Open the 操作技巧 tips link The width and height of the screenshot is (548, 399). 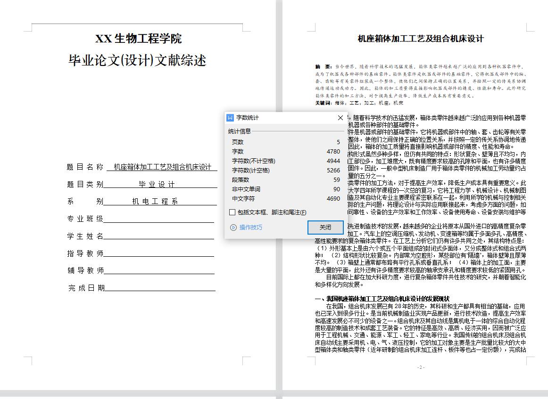[x=250, y=228]
